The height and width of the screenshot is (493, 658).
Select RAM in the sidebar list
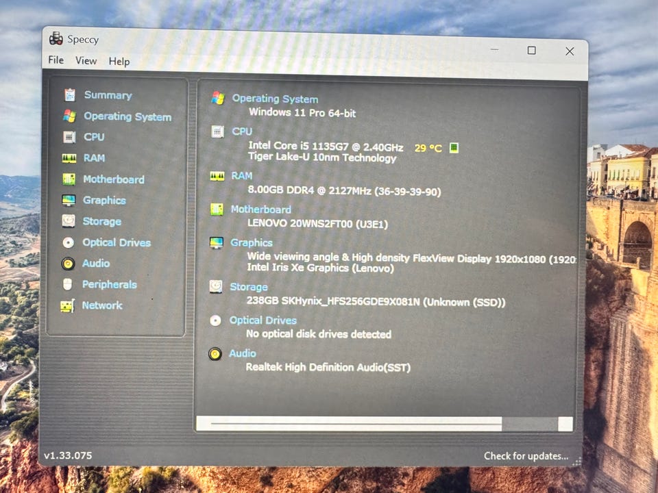pyautogui.click(x=94, y=158)
